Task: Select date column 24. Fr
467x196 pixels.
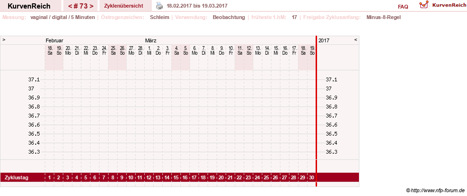Action: click(104, 50)
